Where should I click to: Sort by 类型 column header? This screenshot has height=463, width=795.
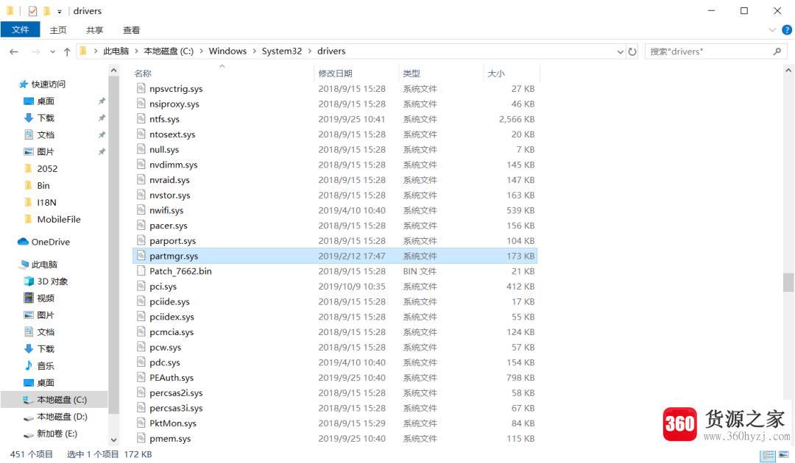coord(411,73)
